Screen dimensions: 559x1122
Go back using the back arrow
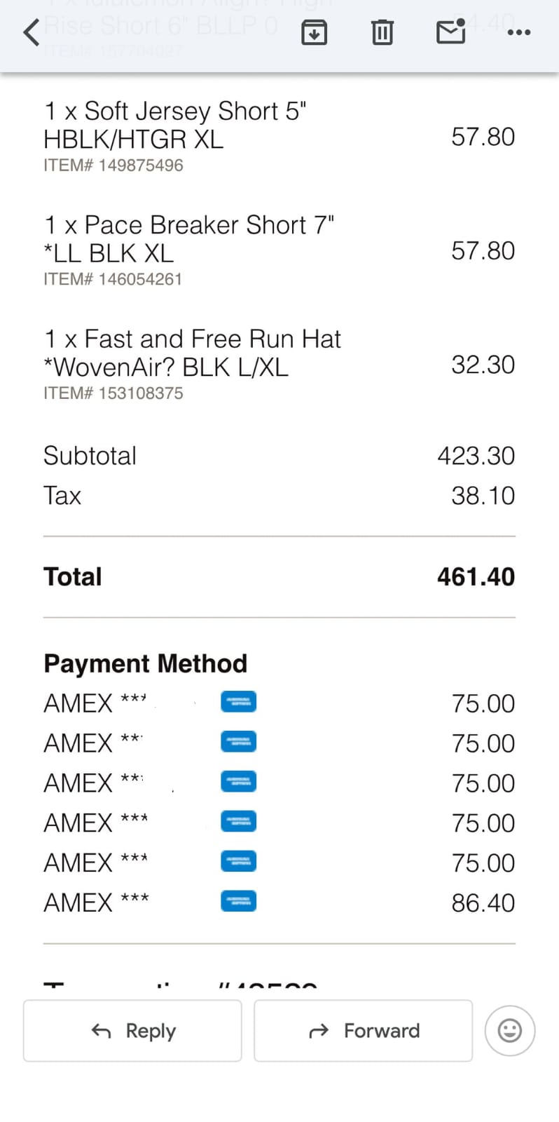pyautogui.click(x=32, y=32)
